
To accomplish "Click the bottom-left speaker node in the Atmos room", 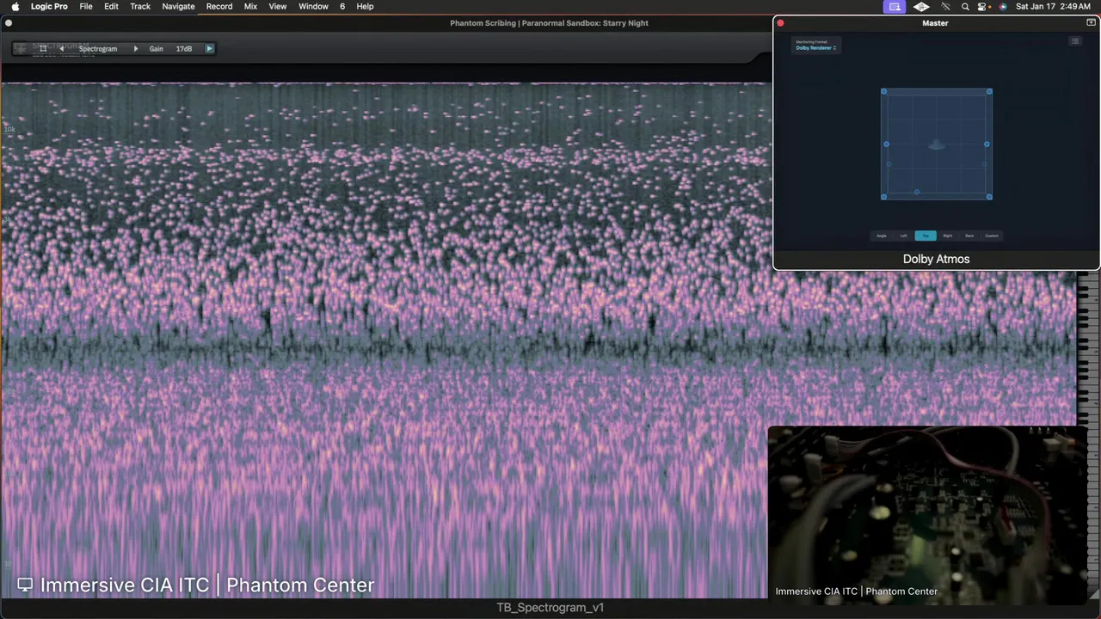I will (883, 197).
